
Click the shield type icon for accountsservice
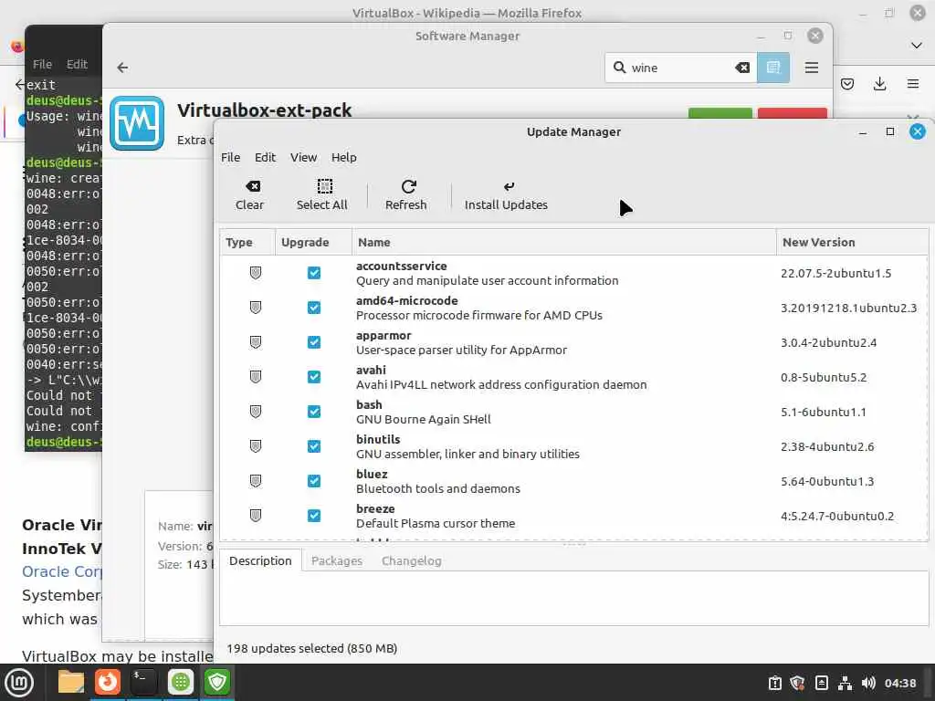point(256,273)
